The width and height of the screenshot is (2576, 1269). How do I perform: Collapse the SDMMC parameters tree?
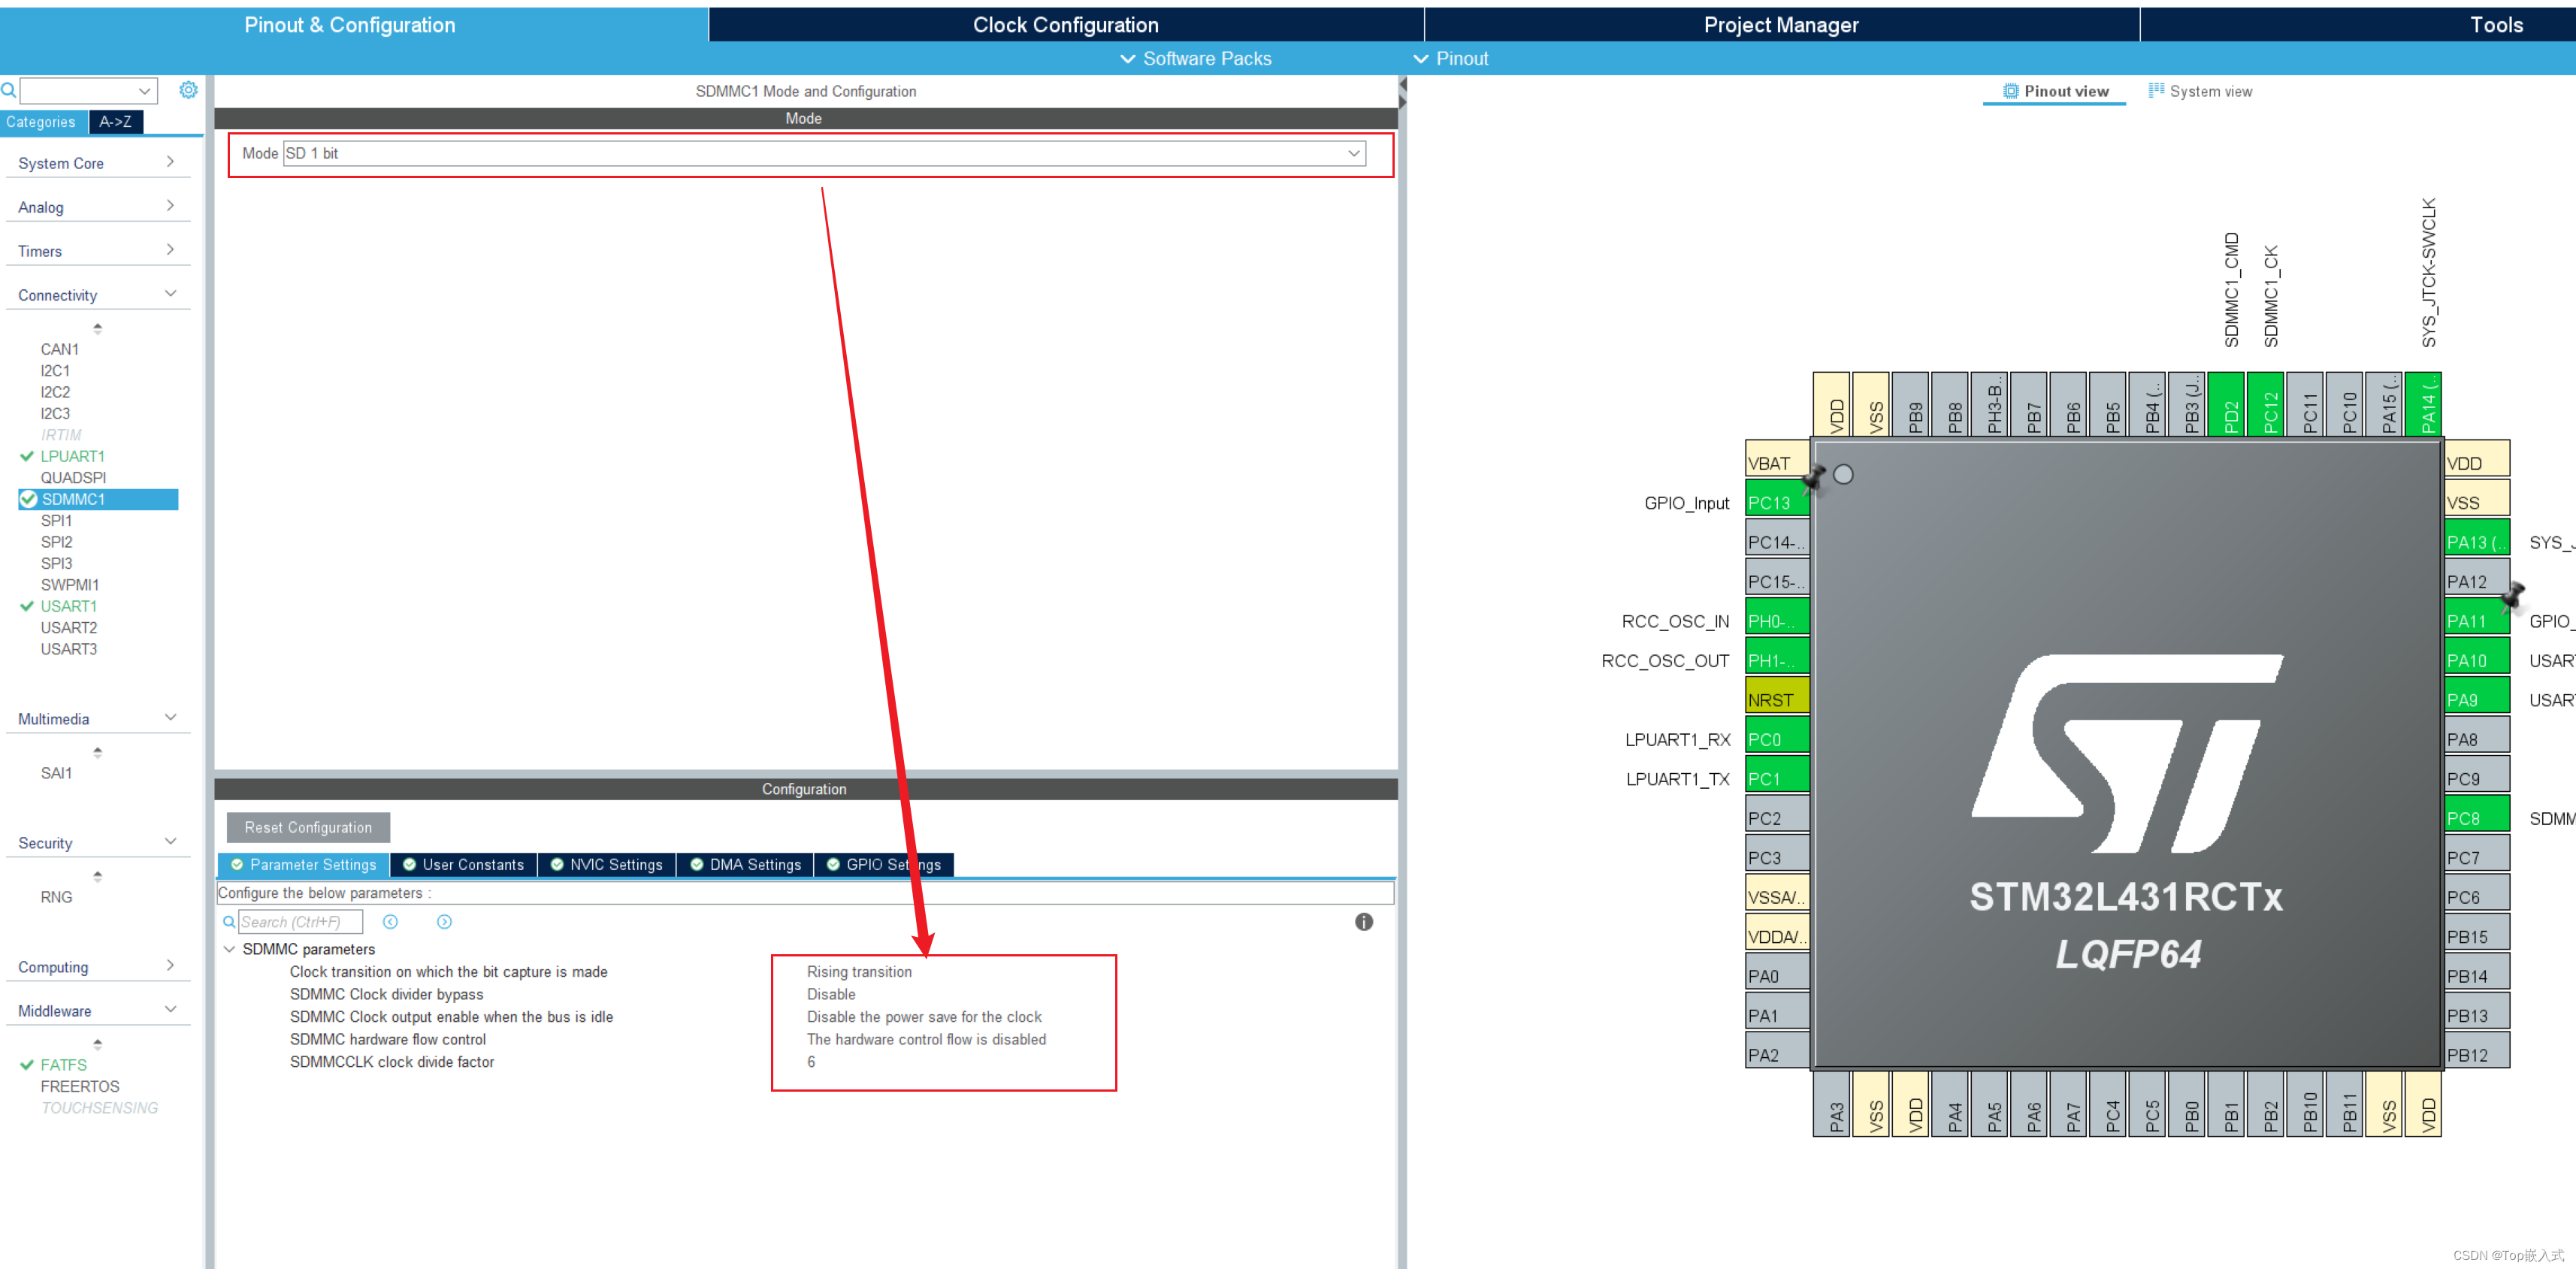[229, 949]
